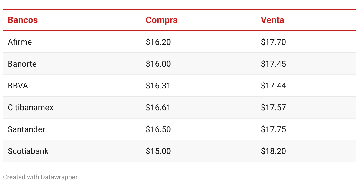This screenshot has width=359, height=184.
Task: Click the Compra column header
Action: pos(162,20)
